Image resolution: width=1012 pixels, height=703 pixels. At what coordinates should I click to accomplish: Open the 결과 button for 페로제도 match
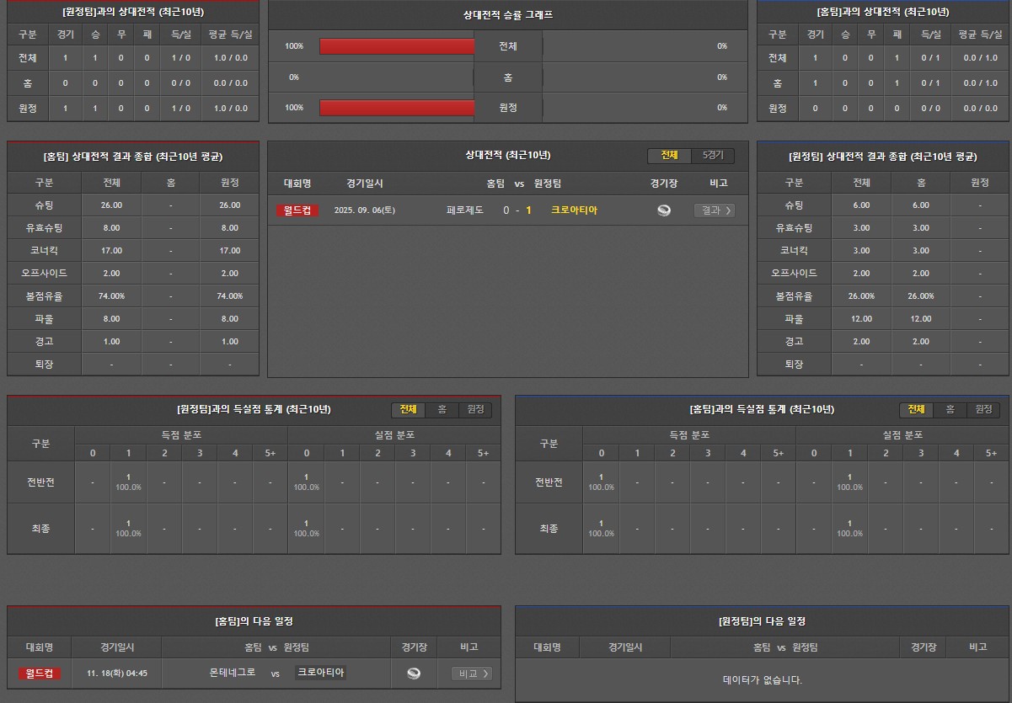pos(714,210)
